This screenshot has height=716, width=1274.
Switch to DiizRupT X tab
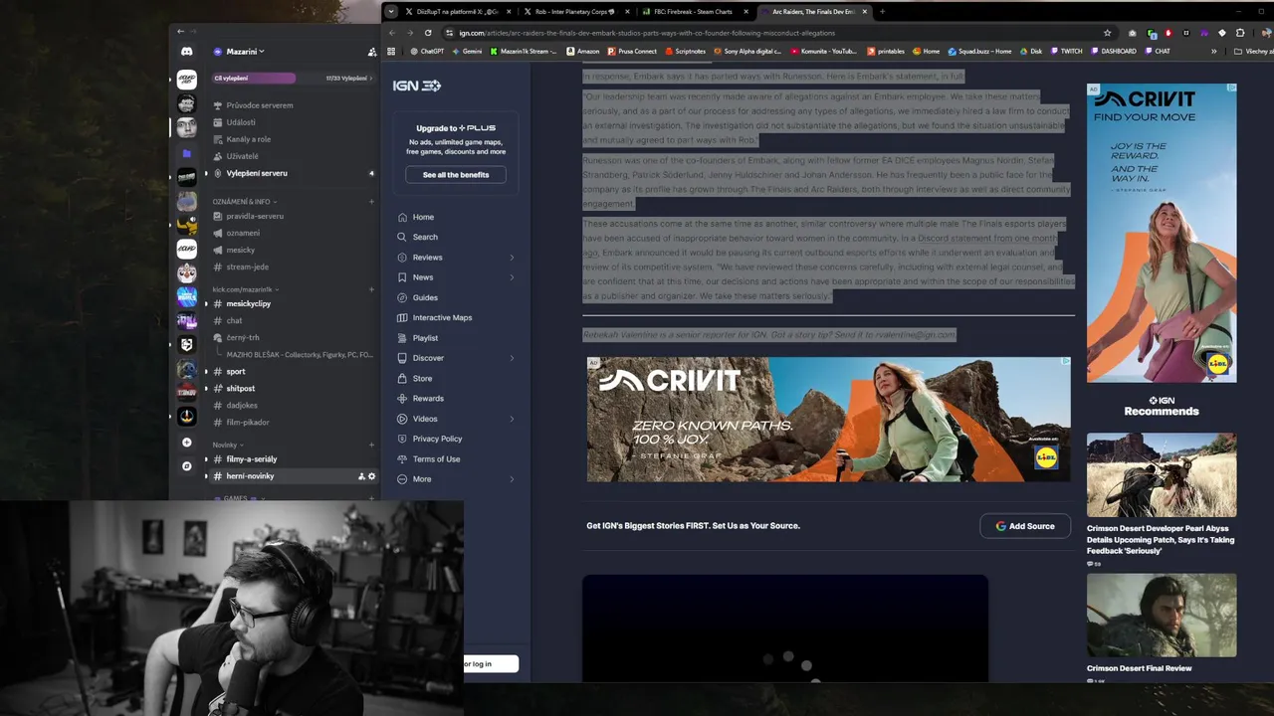[x=457, y=12]
